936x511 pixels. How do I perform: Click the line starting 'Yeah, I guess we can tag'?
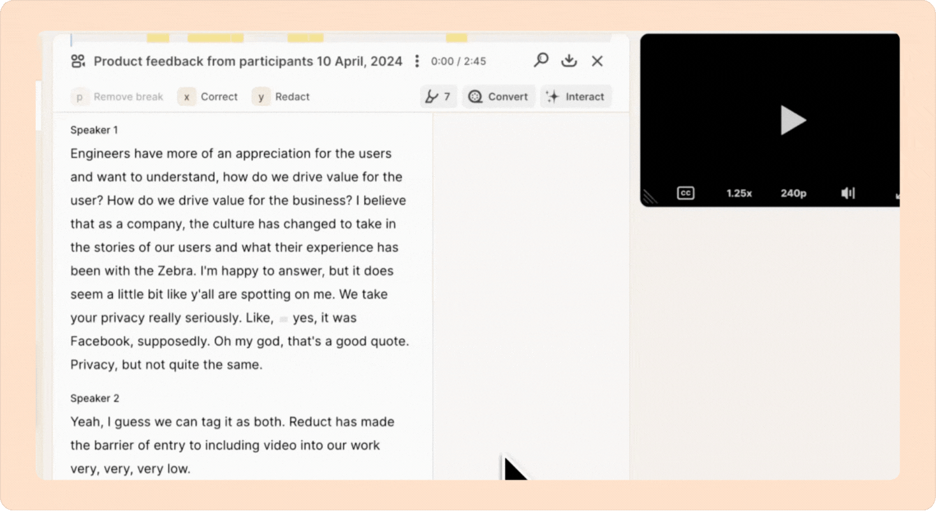click(232, 422)
